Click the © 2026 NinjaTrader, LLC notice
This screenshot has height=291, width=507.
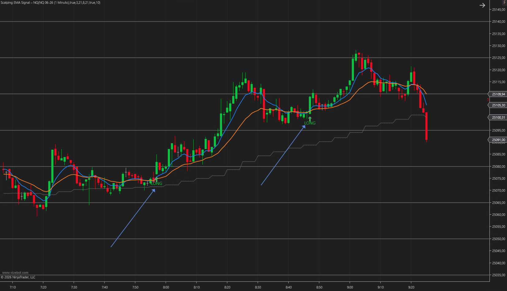[x=18, y=277]
